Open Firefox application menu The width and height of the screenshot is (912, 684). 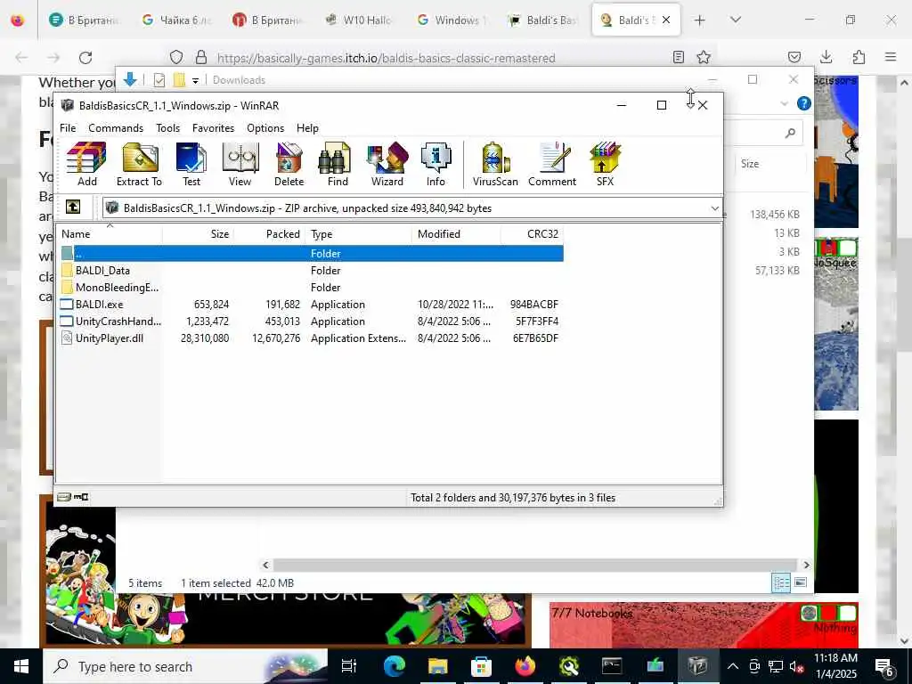tap(891, 57)
